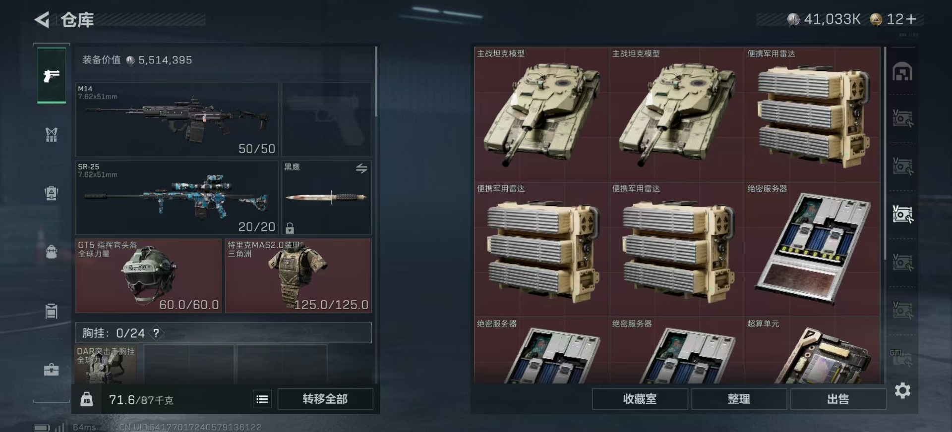Click the 转移全部 button
Viewport: 952px width, 432px height.
tap(325, 399)
